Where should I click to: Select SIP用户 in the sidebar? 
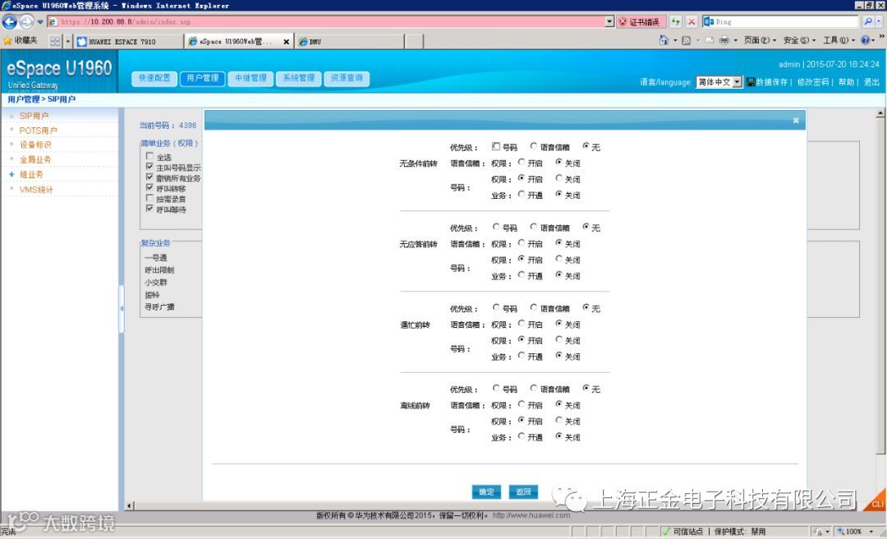pos(34,116)
